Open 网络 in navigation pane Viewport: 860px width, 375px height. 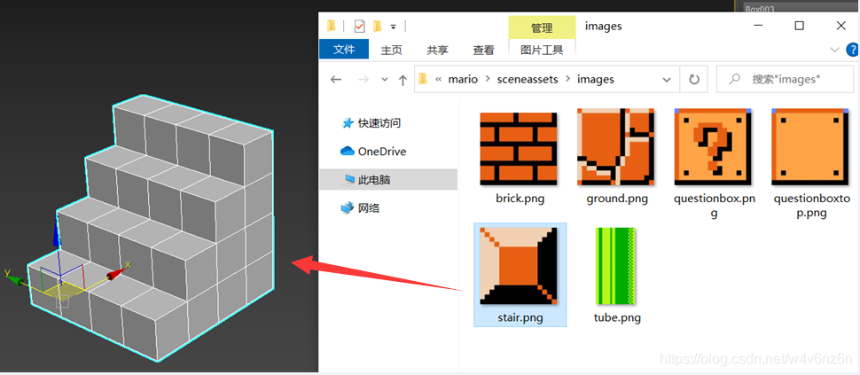point(360,207)
